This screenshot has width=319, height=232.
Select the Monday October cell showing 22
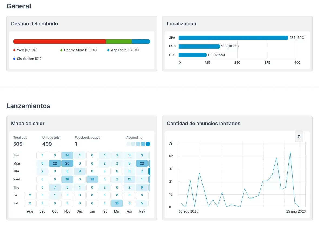click(x=55, y=163)
